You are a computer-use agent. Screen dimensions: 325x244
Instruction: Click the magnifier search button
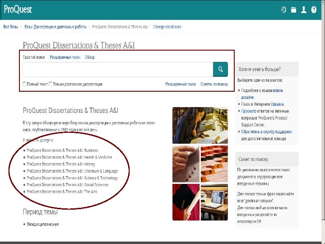coord(220,69)
